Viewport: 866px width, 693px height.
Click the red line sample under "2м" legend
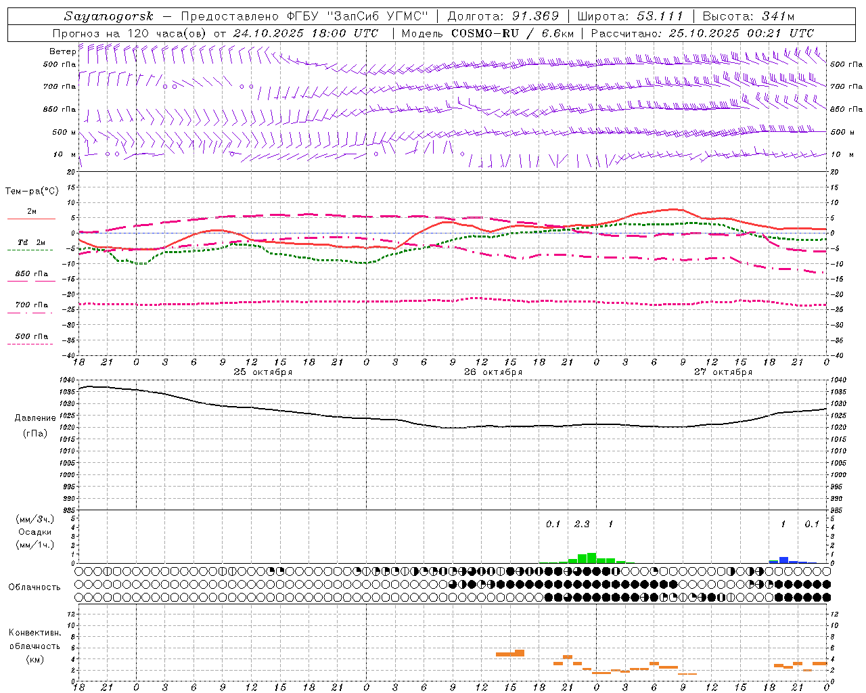coord(31,219)
